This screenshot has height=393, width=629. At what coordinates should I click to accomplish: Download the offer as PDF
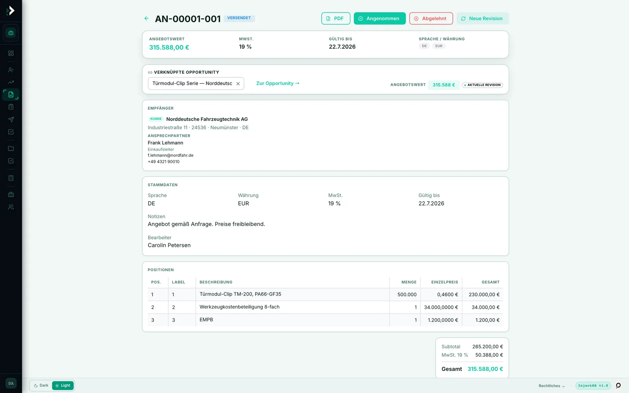pos(336,18)
